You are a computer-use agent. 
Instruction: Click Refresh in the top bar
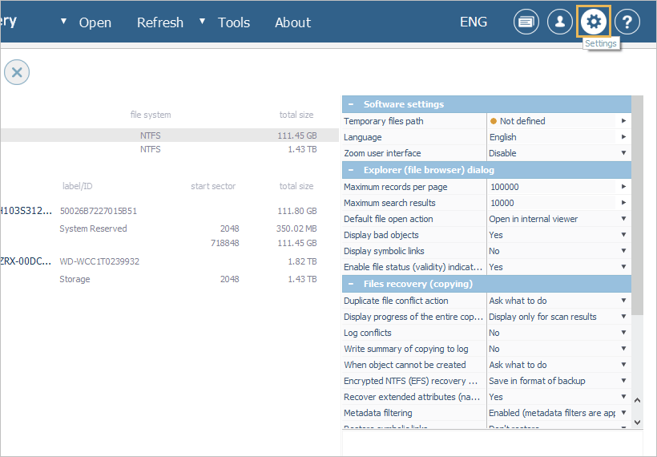[160, 22]
